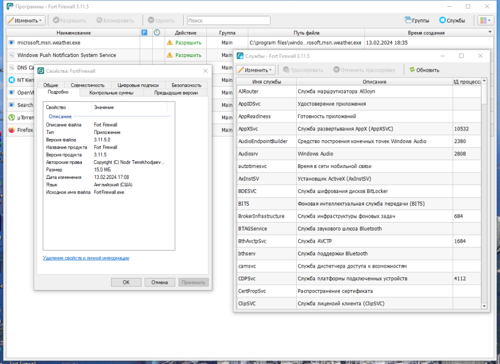Click warning icon in Windows Push Notification row
Image resolution: width=500 pixels, height=364 pixels.
point(170,55)
